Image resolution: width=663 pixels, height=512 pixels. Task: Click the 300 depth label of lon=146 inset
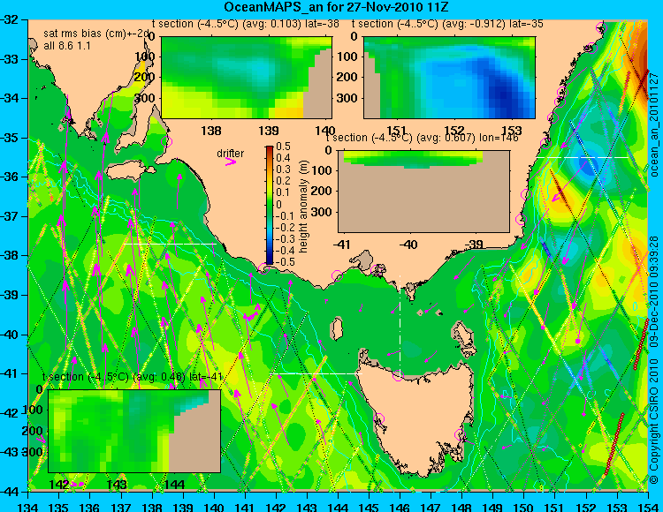[x=323, y=212]
